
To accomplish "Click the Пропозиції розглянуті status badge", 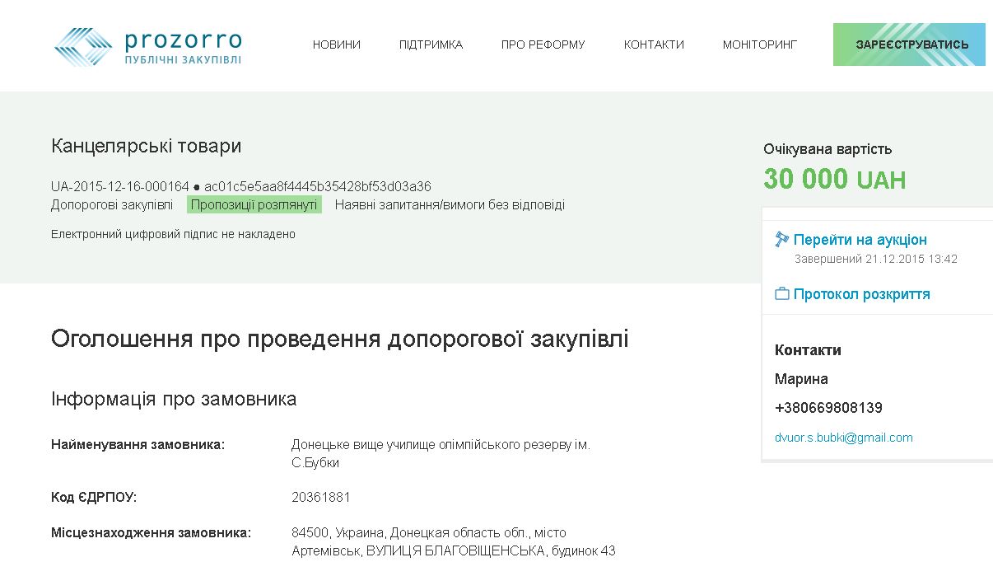I will (254, 205).
